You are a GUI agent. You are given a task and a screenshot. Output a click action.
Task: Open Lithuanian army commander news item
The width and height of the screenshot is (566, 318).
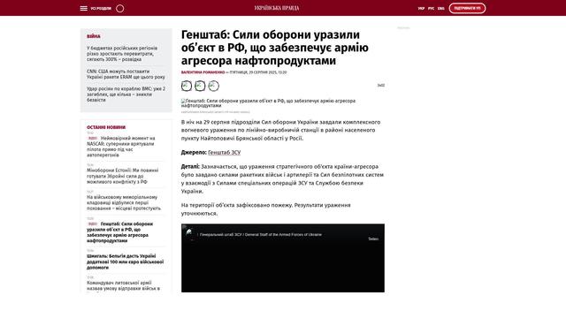tap(123, 286)
